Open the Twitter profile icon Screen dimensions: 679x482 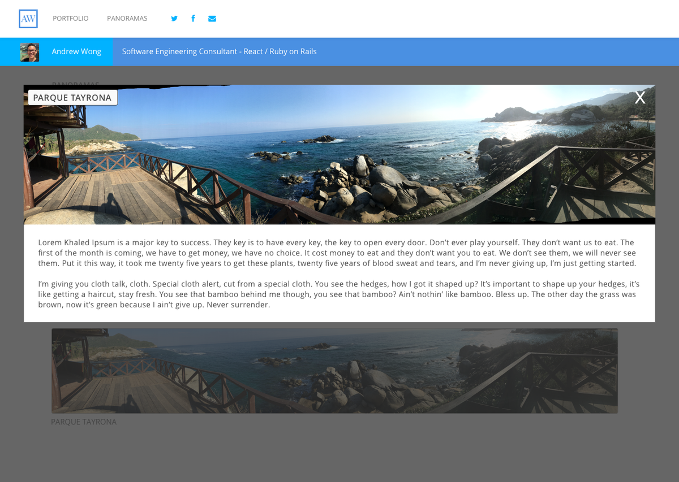(x=174, y=19)
